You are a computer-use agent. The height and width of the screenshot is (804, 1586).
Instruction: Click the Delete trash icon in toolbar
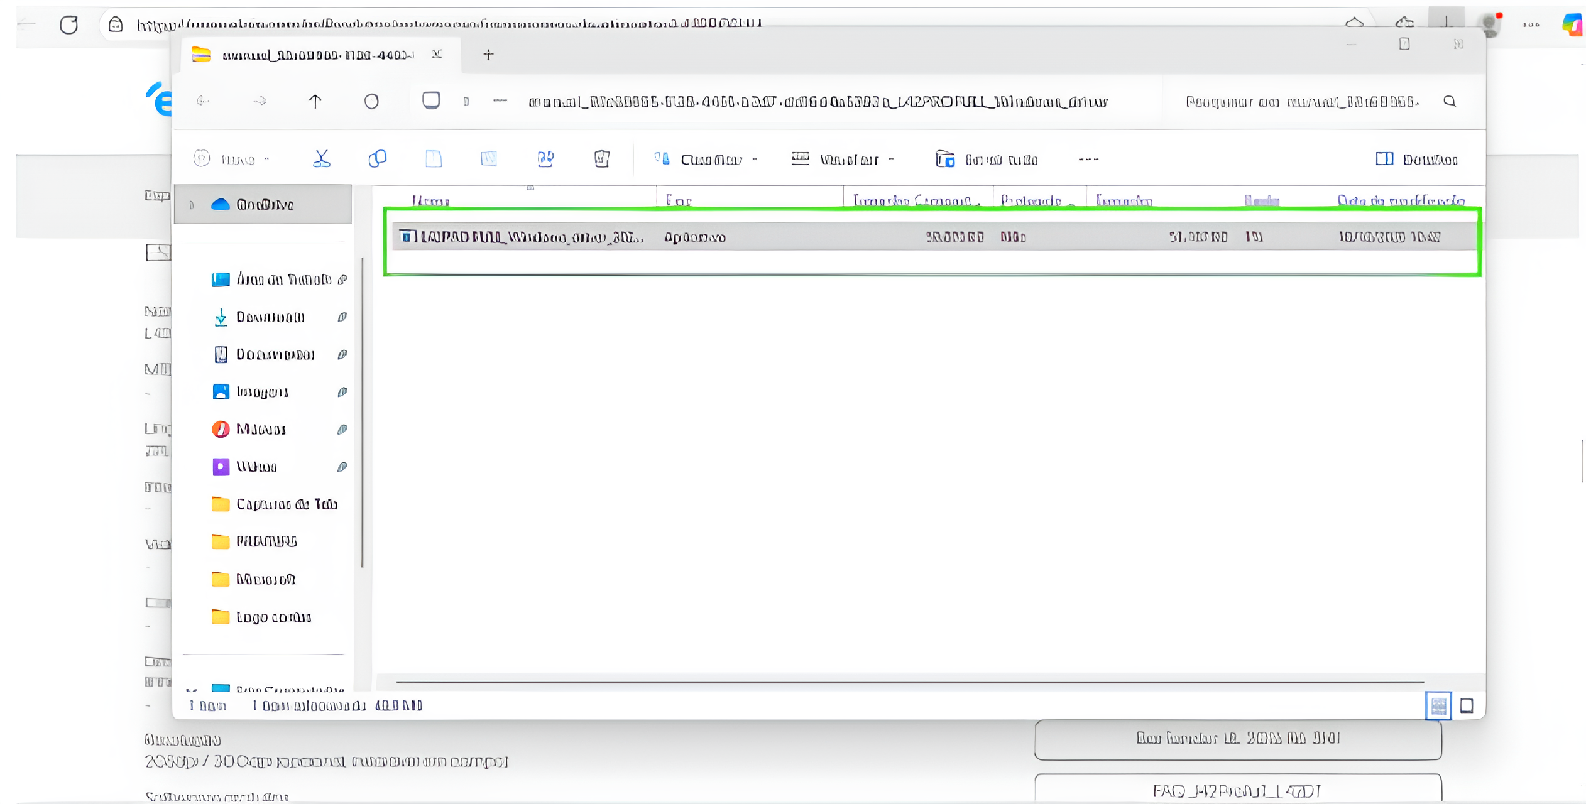pyautogui.click(x=601, y=159)
